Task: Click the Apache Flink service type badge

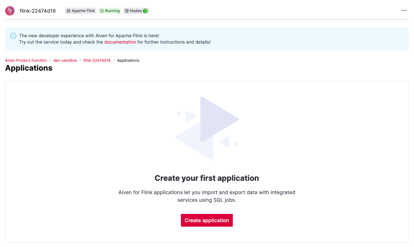Action: coord(81,11)
